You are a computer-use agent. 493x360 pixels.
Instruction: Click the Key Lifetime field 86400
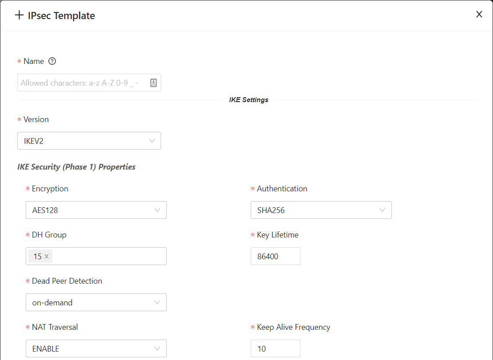(x=276, y=256)
